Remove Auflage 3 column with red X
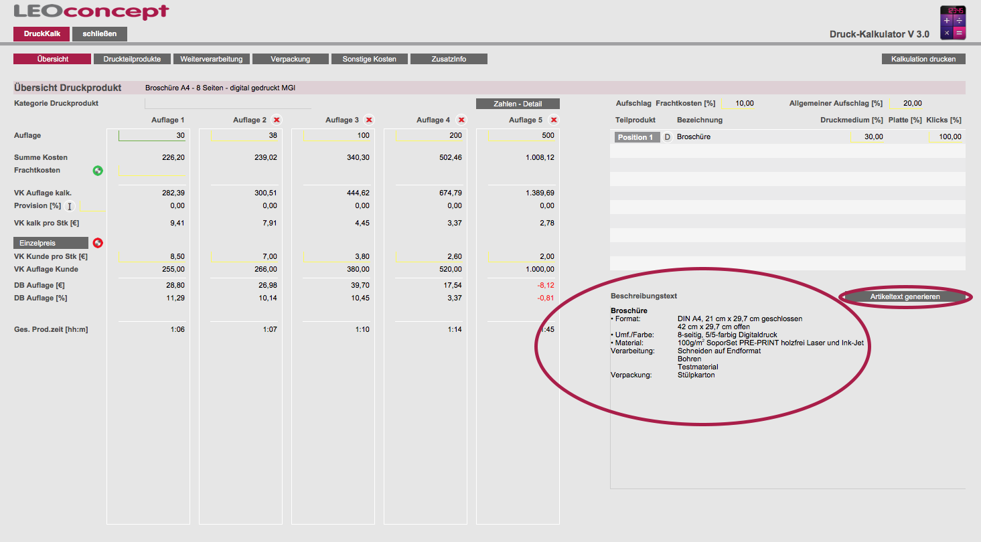 pyautogui.click(x=369, y=120)
